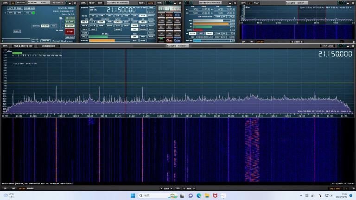Enable the SQLC squelch toggle

click(x=84, y=37)
